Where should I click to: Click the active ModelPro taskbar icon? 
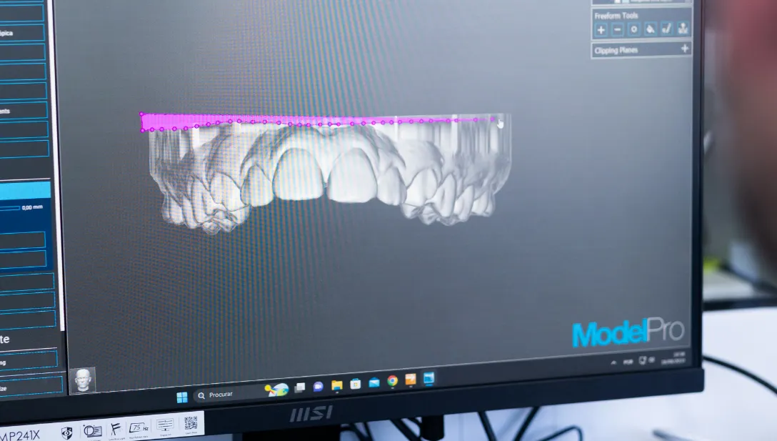click(x=428, y=379)
